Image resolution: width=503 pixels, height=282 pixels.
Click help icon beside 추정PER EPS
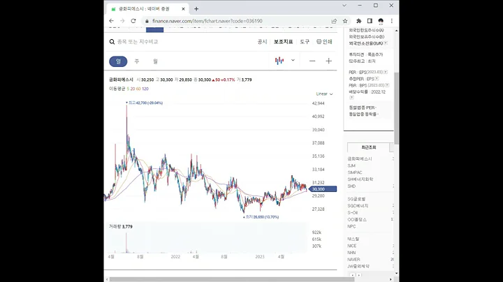[377, 78]
